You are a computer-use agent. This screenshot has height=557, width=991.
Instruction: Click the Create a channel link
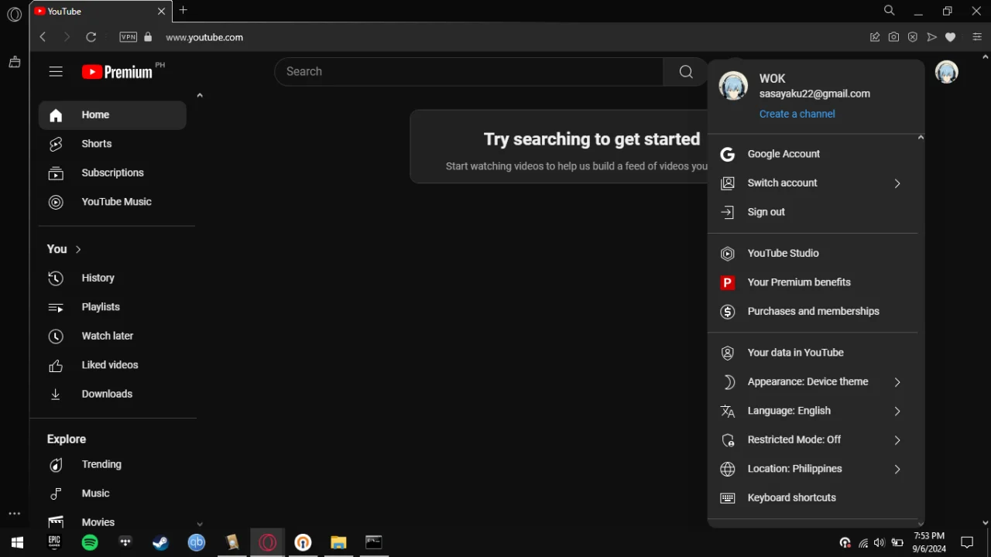click(797, 114)
